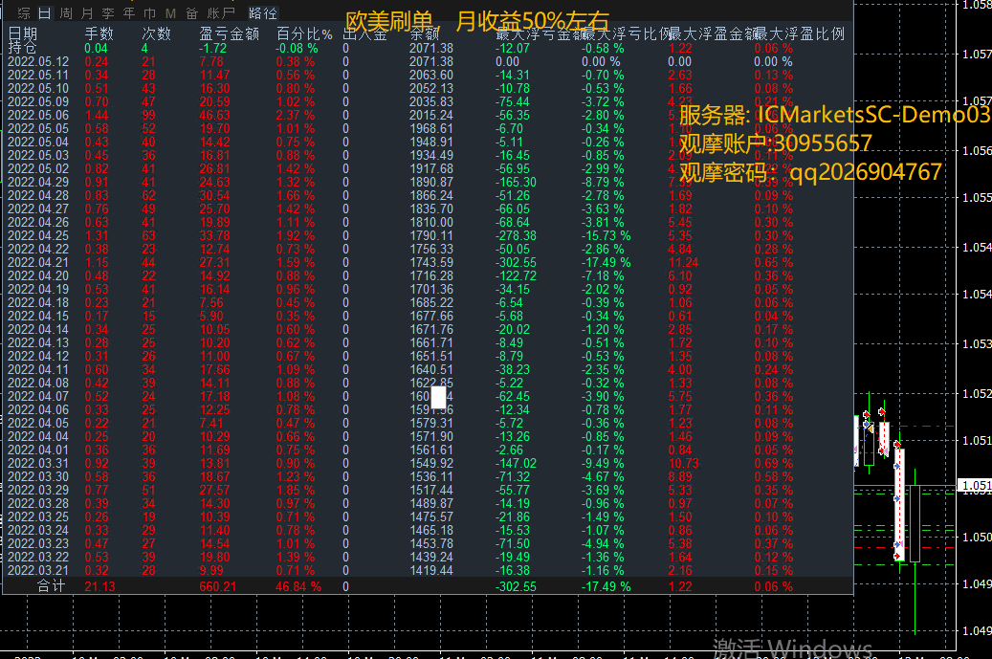Select the M tab
The height and width of the screenshot is (659, 992).
[171, 13]
